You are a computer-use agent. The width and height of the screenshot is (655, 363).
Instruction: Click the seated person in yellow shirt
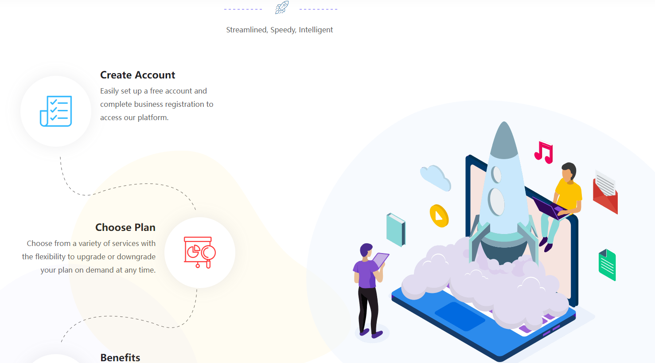pos(559,206)
